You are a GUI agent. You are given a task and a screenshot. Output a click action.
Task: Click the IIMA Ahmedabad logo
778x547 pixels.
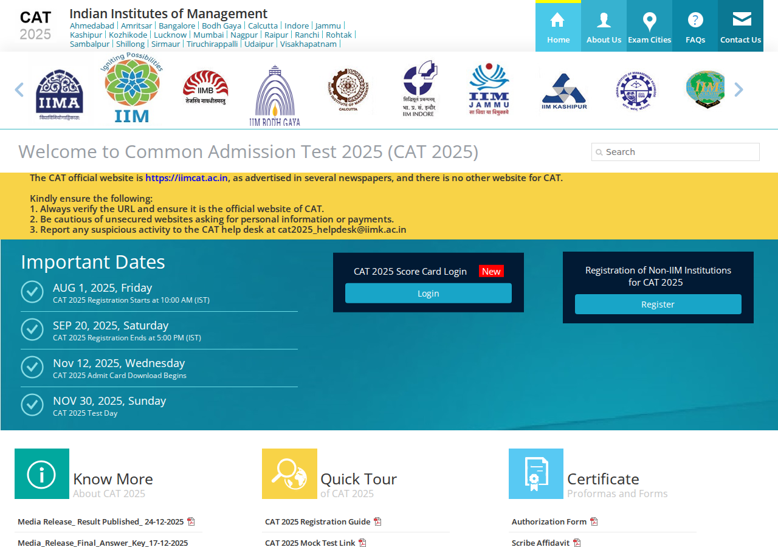coord(60,94)
